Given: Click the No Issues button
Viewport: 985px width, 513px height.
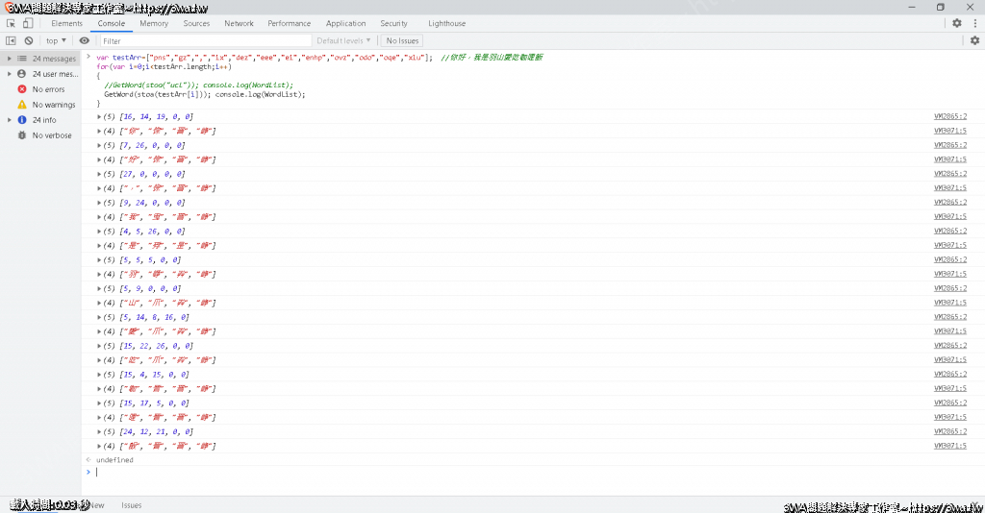Looking at the screenshot, I should tap(402, 40).
